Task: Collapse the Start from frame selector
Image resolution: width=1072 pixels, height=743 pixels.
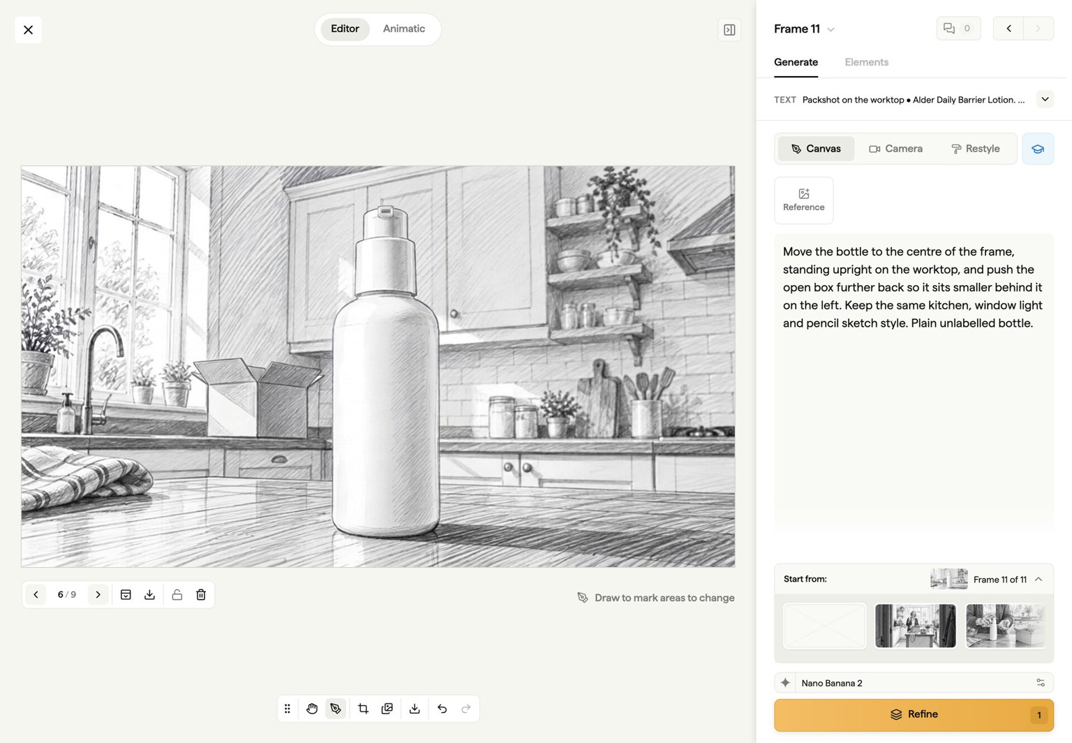Action: [x=1038, y=580]
